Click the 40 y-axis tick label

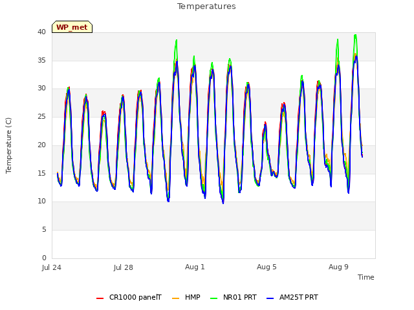point(41,32)
